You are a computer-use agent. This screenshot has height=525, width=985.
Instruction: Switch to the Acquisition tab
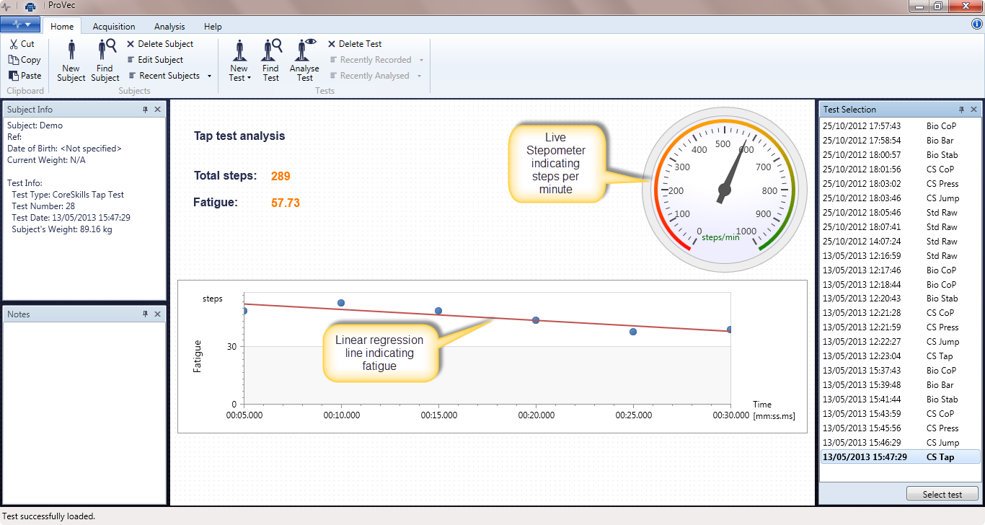pos(114,26)
